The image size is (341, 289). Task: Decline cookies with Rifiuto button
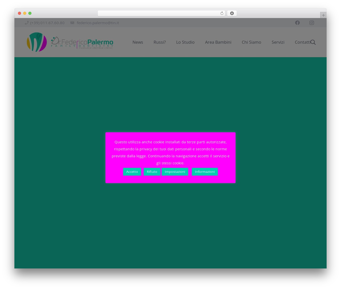152,172
